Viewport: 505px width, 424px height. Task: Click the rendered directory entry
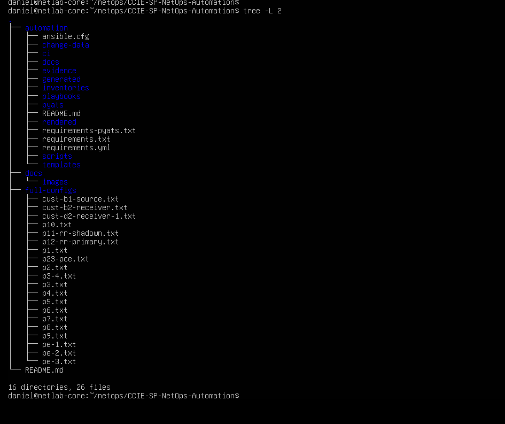pyautogui.click(x=59, y=122)
